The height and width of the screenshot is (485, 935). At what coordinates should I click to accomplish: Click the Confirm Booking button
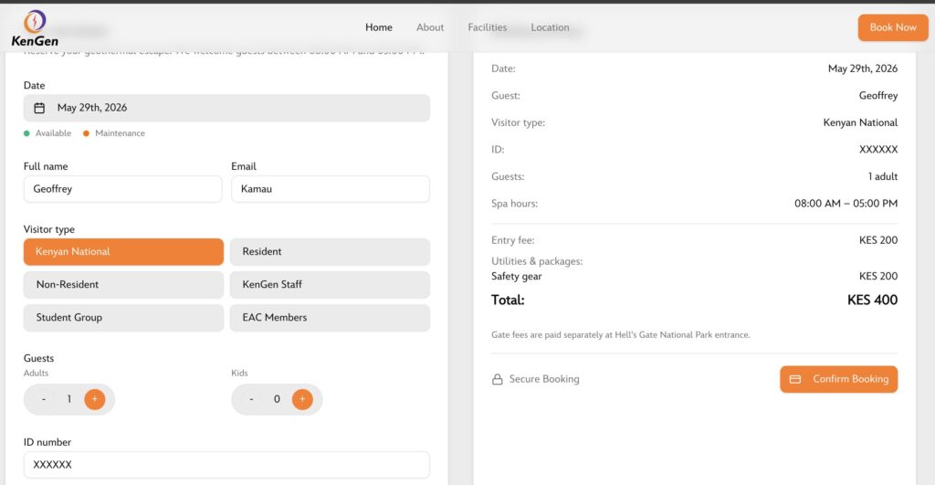pos(838,379)
